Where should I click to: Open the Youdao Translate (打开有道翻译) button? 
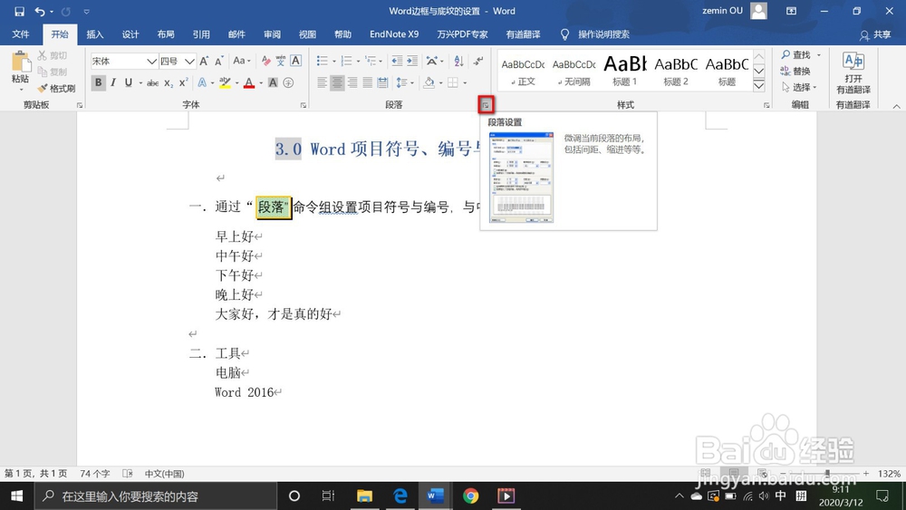pos(853,72)
